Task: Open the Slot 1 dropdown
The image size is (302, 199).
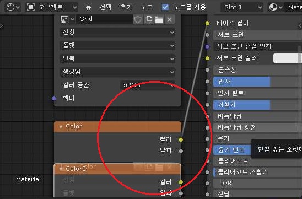Action: click(242, 7)
